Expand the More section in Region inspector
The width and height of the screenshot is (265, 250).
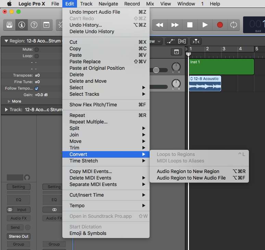9,102
